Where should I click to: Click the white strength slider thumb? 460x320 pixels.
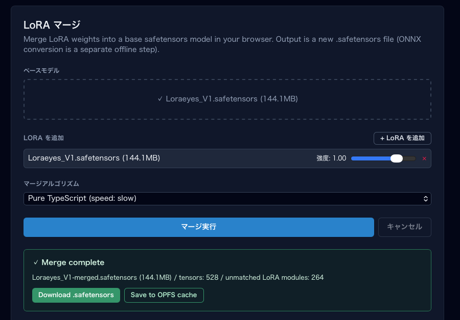(396, 158)
